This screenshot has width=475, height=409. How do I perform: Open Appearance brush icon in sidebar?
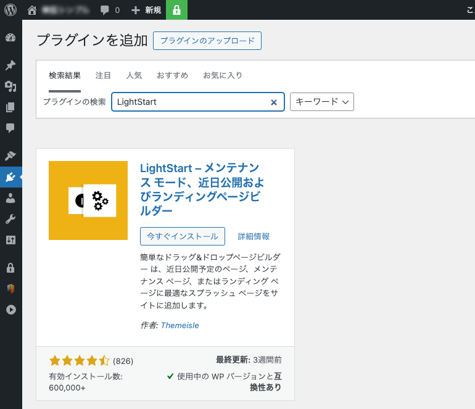(x=10, y=155)
